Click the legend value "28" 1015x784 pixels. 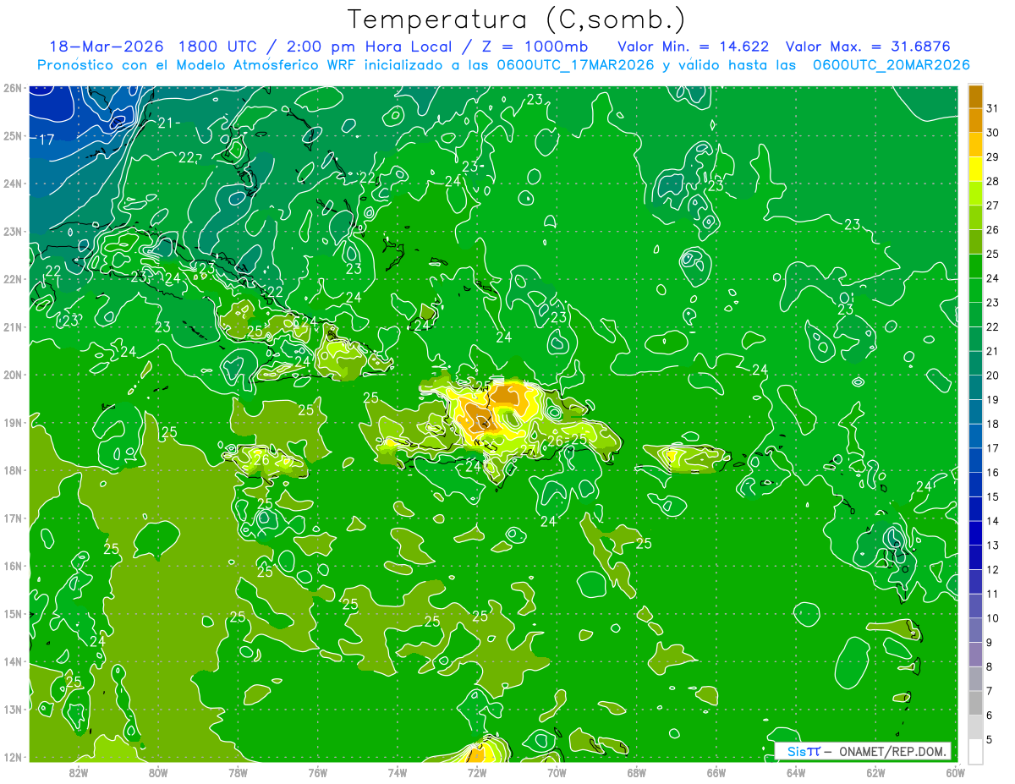coord(993,180)
